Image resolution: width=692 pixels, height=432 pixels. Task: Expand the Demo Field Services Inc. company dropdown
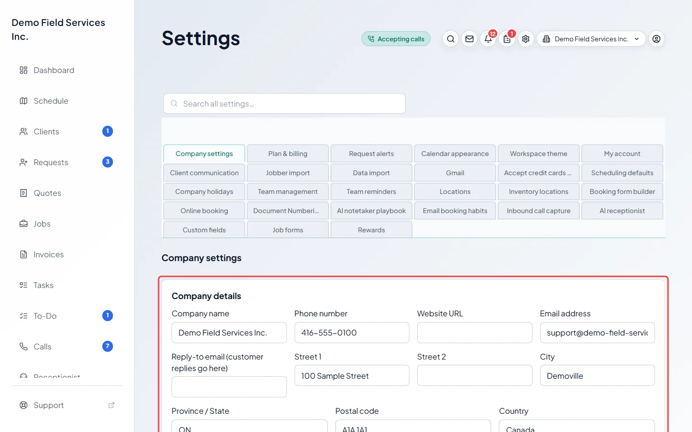(591, 39)
